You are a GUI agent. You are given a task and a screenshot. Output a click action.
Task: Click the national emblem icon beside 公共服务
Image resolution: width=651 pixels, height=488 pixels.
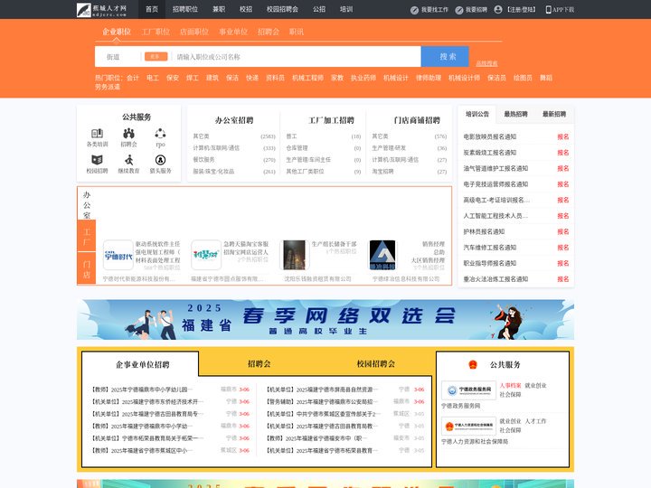click(x=473, y=365)
